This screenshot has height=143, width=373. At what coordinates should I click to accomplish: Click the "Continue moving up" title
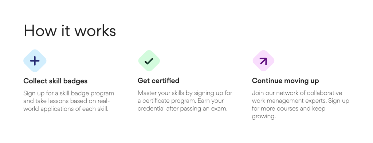click(x=285, y=81)
